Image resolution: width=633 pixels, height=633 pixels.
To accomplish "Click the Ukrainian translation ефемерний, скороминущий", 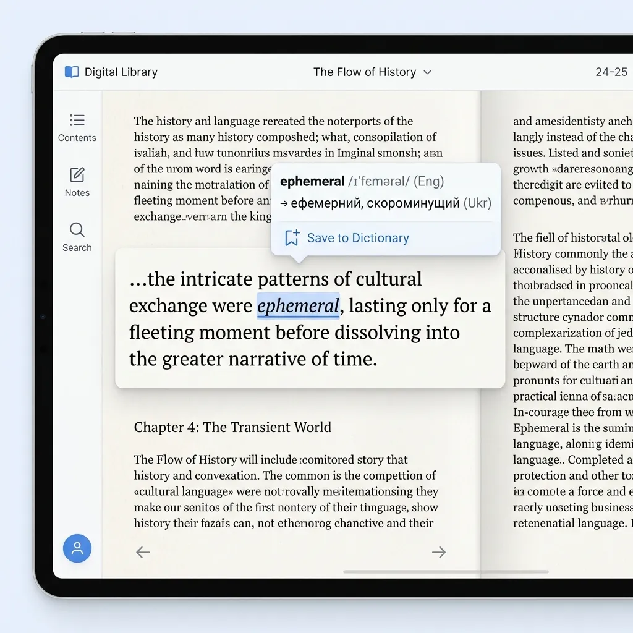I will point(375,203).
